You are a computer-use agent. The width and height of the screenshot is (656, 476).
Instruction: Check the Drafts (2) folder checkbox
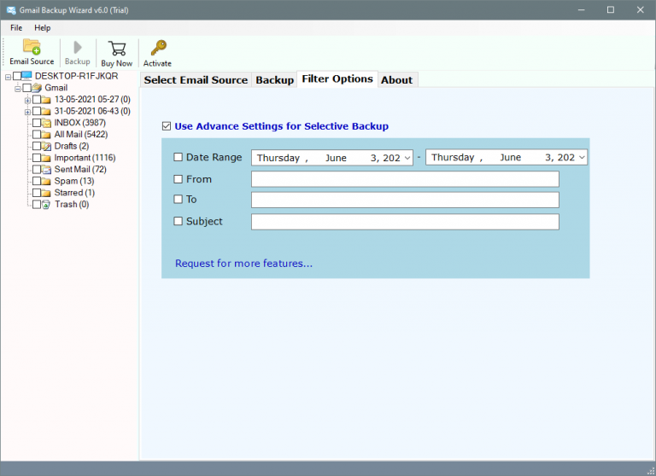click(x=37, y=146)
